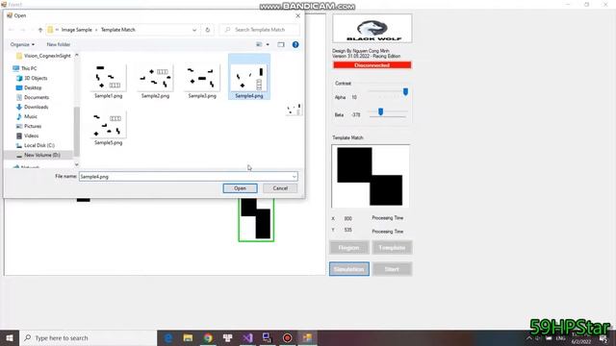
Task: Refresh the folder with refresh icon
Action: pos(208,30)
